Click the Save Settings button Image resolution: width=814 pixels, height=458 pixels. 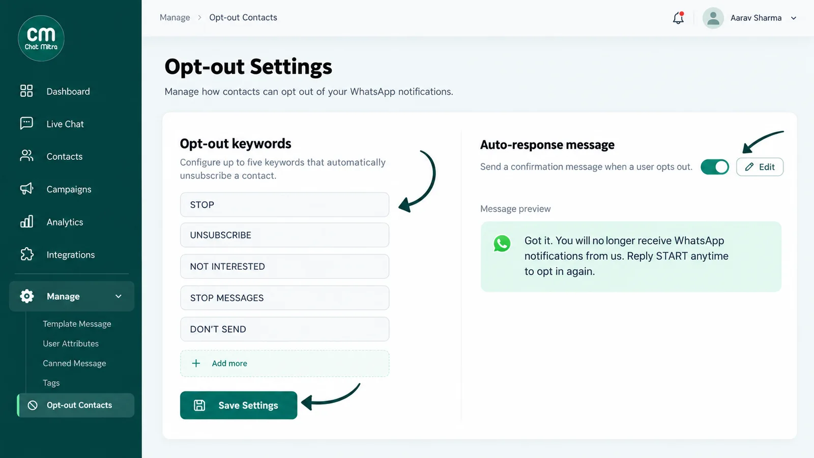(x=239, y=405)
